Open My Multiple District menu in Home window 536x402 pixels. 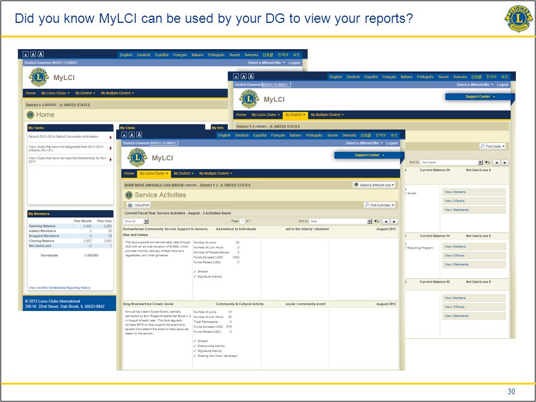pos(117,93)
